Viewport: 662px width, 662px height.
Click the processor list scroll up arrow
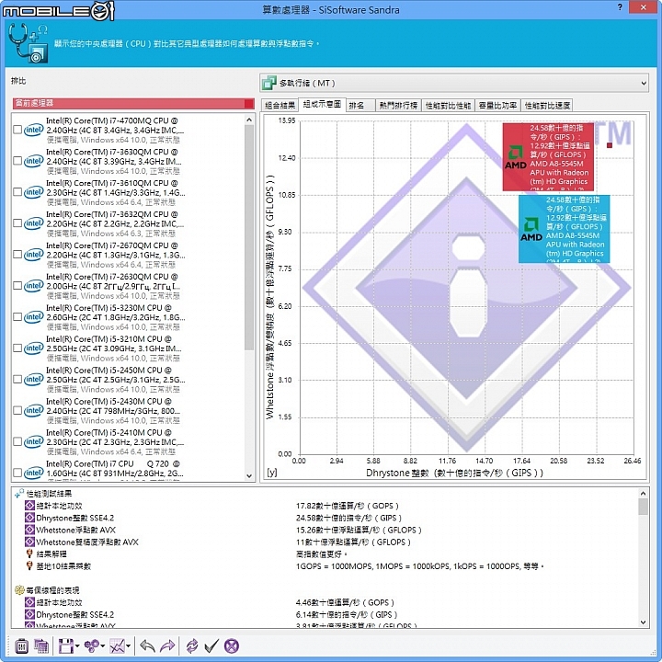[249, 120]
